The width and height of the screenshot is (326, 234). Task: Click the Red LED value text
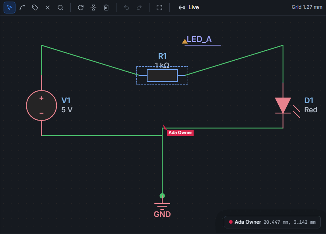tap(310, 110)
